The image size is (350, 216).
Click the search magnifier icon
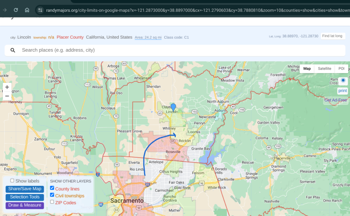[x=13, y=50]
